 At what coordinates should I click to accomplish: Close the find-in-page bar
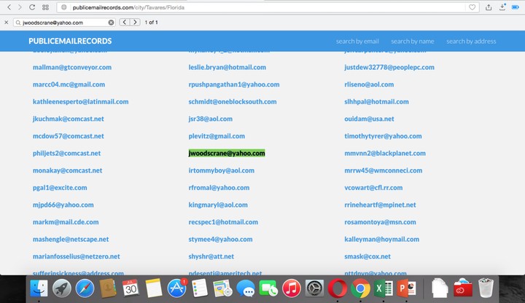coord(6,23)
